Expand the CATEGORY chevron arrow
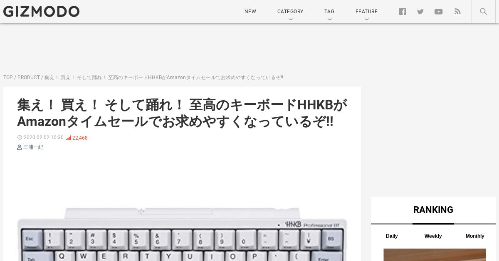The height and width of the screenshot is (261, 499). (x=291, y=19)
